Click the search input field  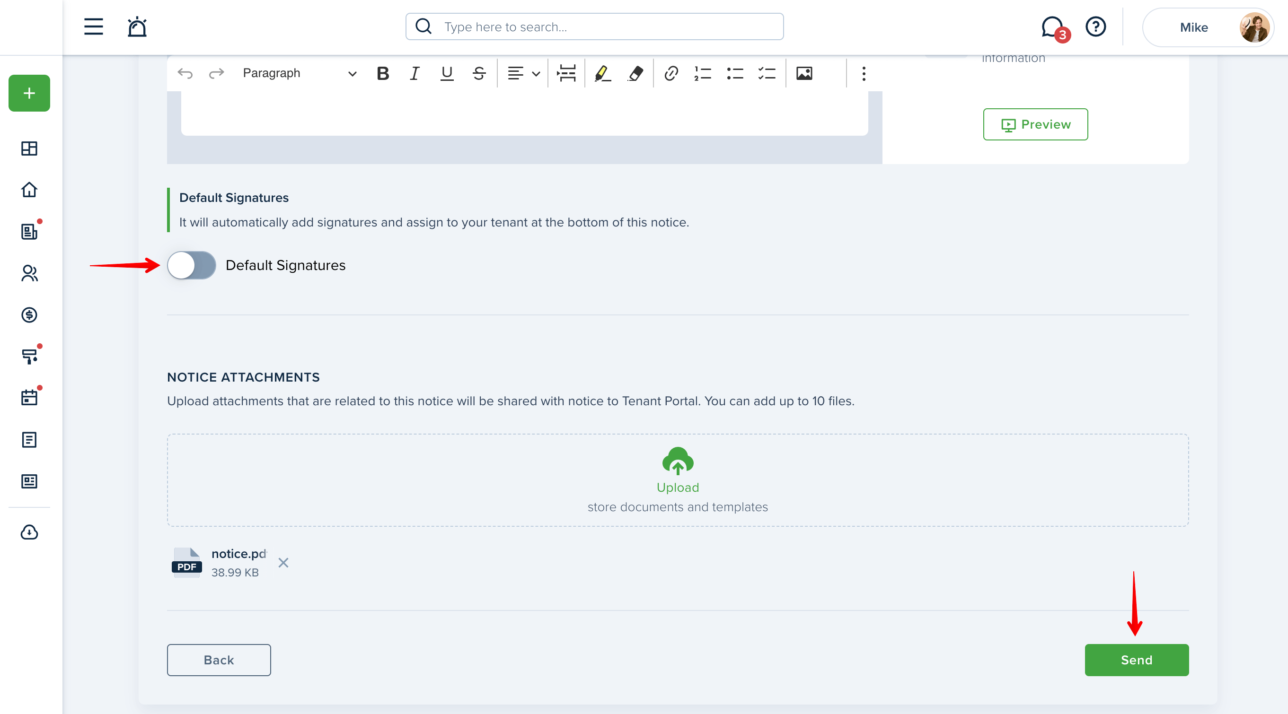click(594, 26)
